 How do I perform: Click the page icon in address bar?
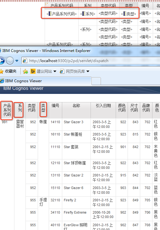click(25, 61)
